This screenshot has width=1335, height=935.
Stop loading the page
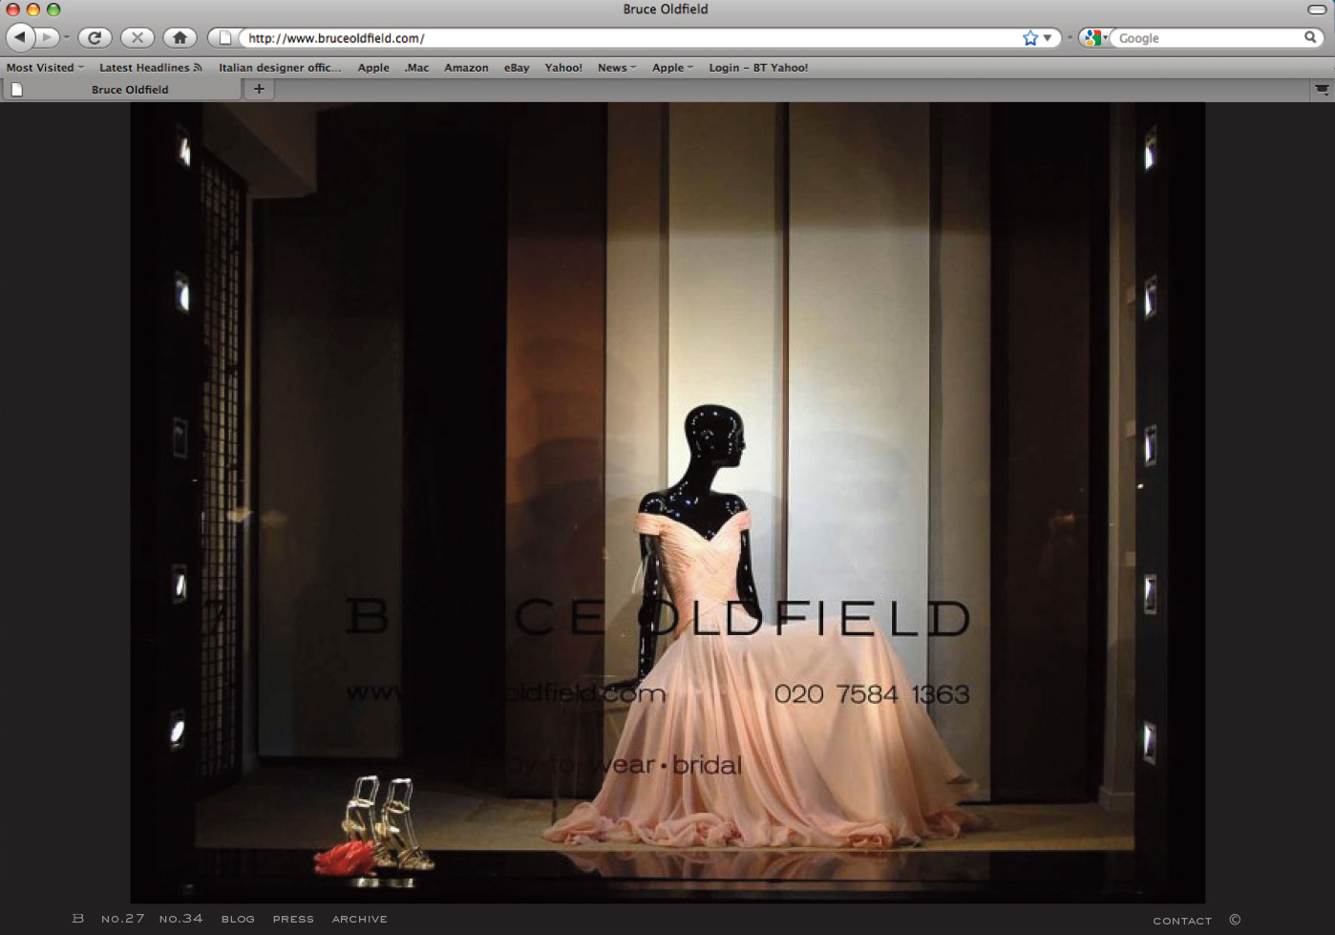click(138, 37)
